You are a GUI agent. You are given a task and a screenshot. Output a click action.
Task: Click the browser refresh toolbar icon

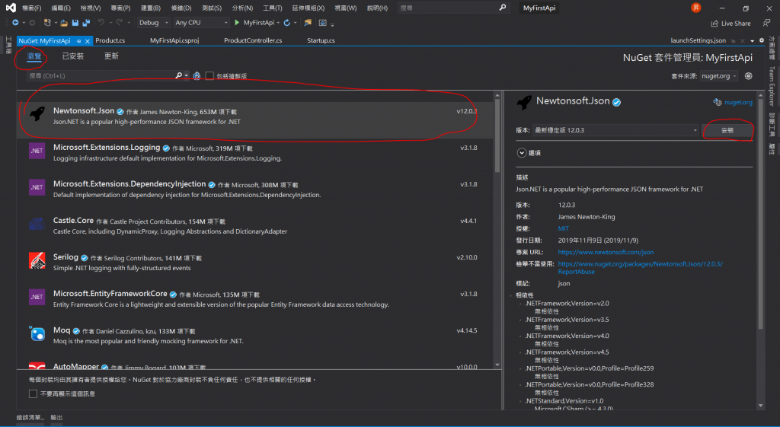287,23
